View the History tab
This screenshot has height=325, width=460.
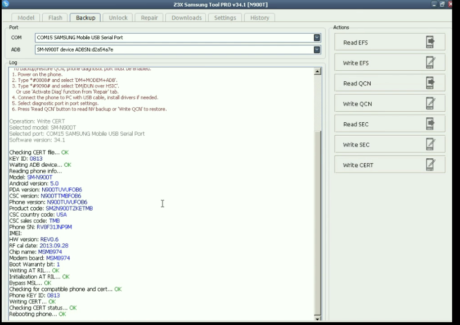[x=259, y=17]
